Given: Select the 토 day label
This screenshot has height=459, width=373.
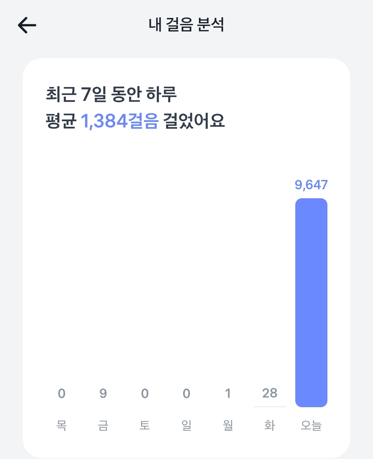Looking at the screenshot, I should [145, 425].
